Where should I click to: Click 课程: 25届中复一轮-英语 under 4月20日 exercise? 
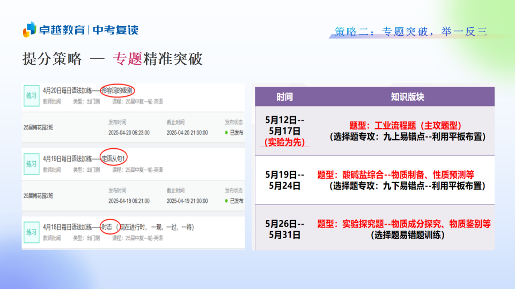tap(137, 102)
